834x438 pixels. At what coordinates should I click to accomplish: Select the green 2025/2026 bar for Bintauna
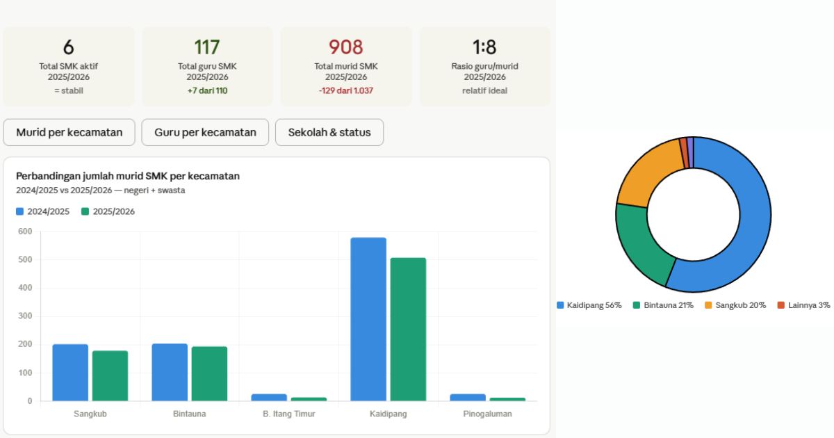pyautogui.click(x=209, y=374)
